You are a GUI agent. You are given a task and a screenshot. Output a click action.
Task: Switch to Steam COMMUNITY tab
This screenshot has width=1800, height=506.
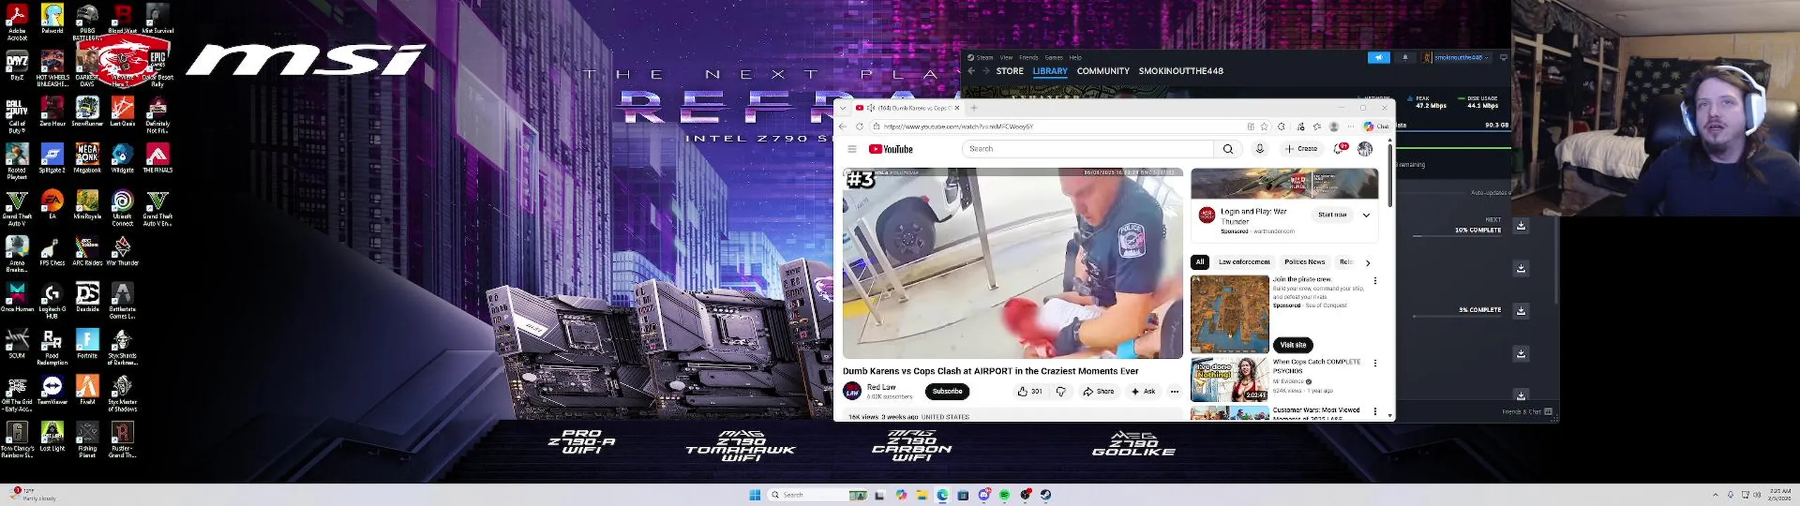pyautogui.click(x=1102, y=71)
